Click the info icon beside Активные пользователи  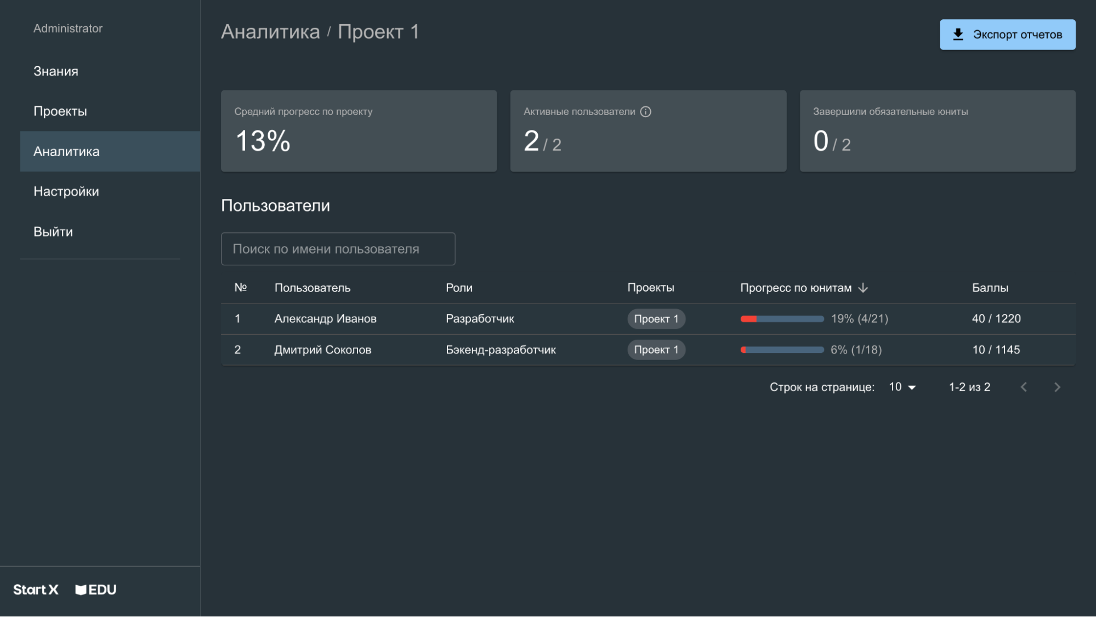click(x=645, y=112)
